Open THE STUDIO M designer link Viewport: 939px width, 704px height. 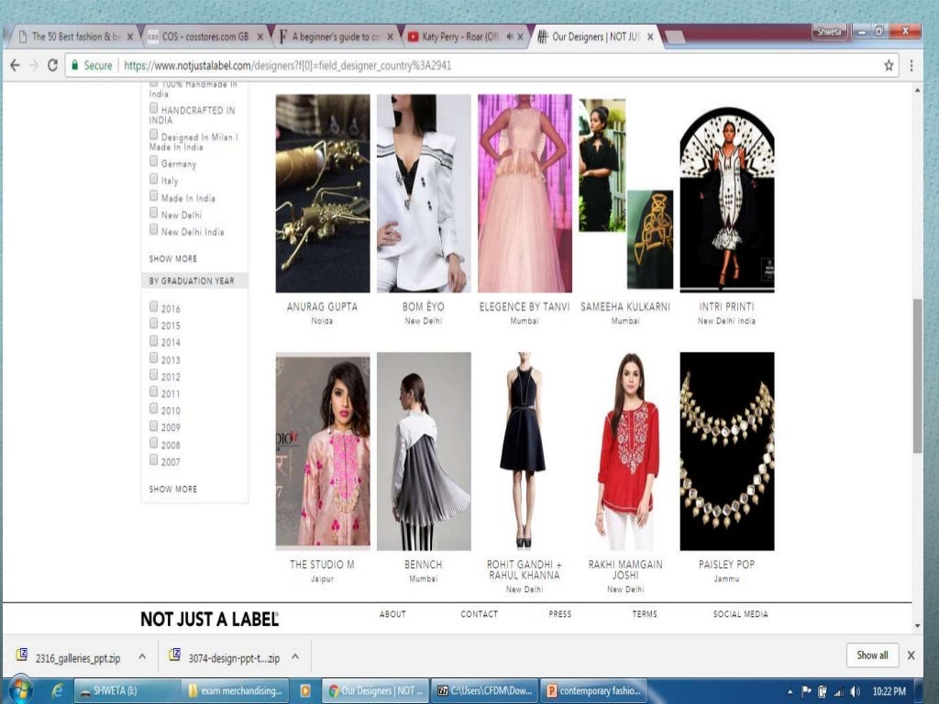[322, 565]
